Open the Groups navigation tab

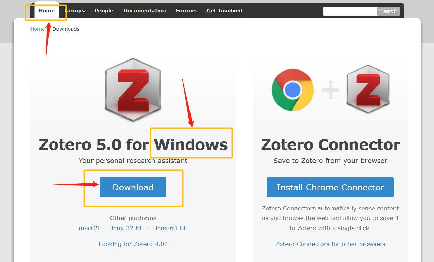click(74, 11)
